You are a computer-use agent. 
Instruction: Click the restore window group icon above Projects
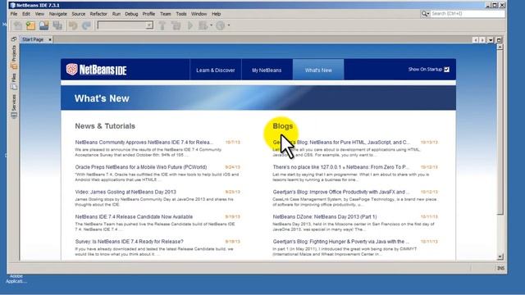point(14,39)
